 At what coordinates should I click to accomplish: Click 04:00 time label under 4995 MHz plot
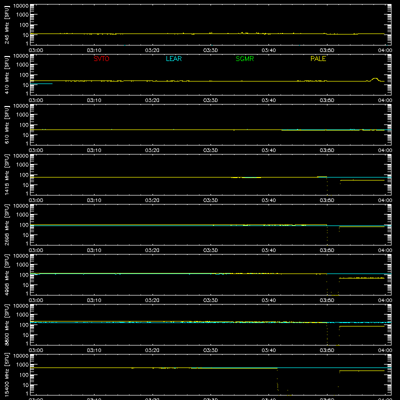click(385, 300)
